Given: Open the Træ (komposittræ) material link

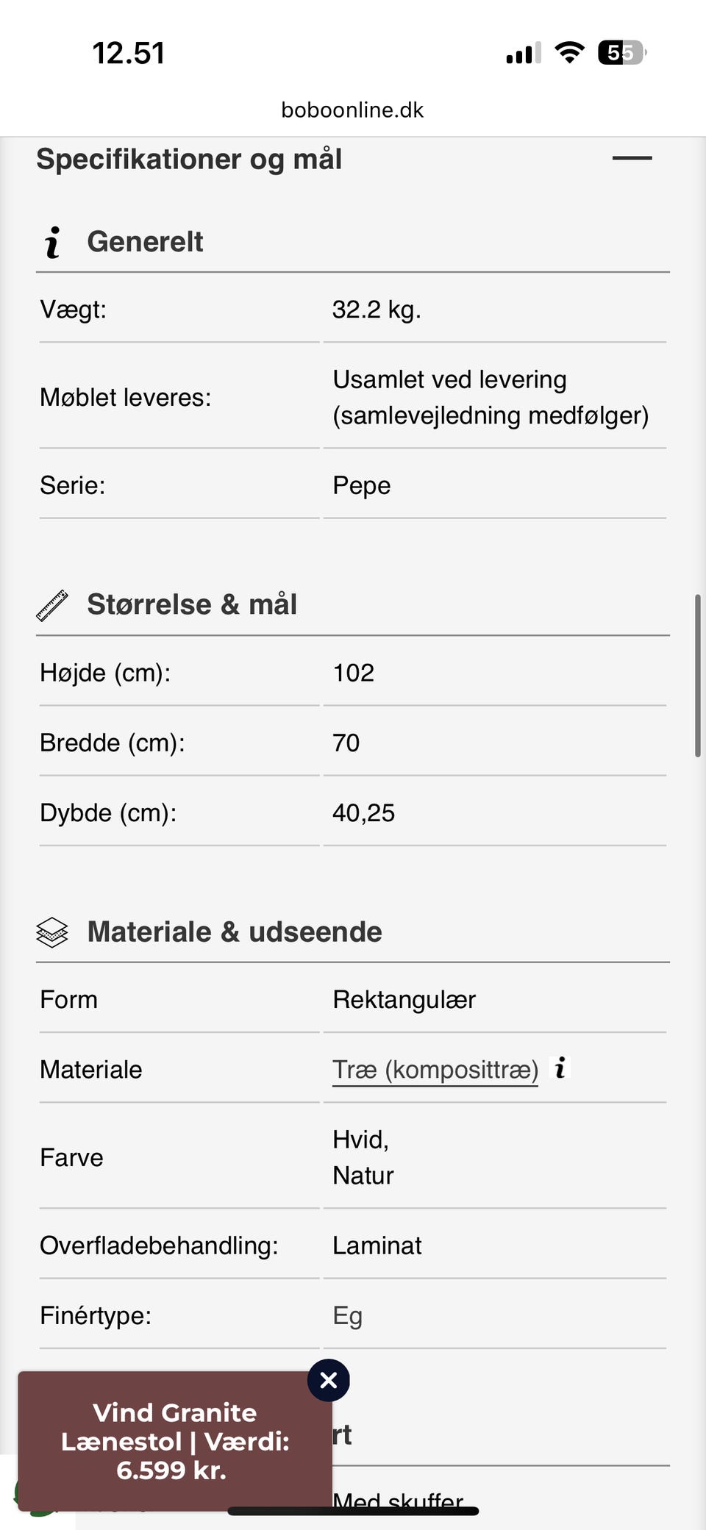Looking at the screenshot, I should coord(435,1070).
